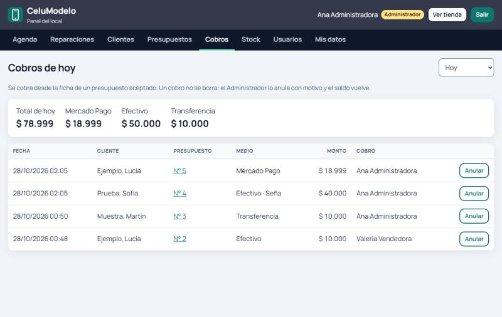Open presupuesto Nº 4 link

point(179,194)
